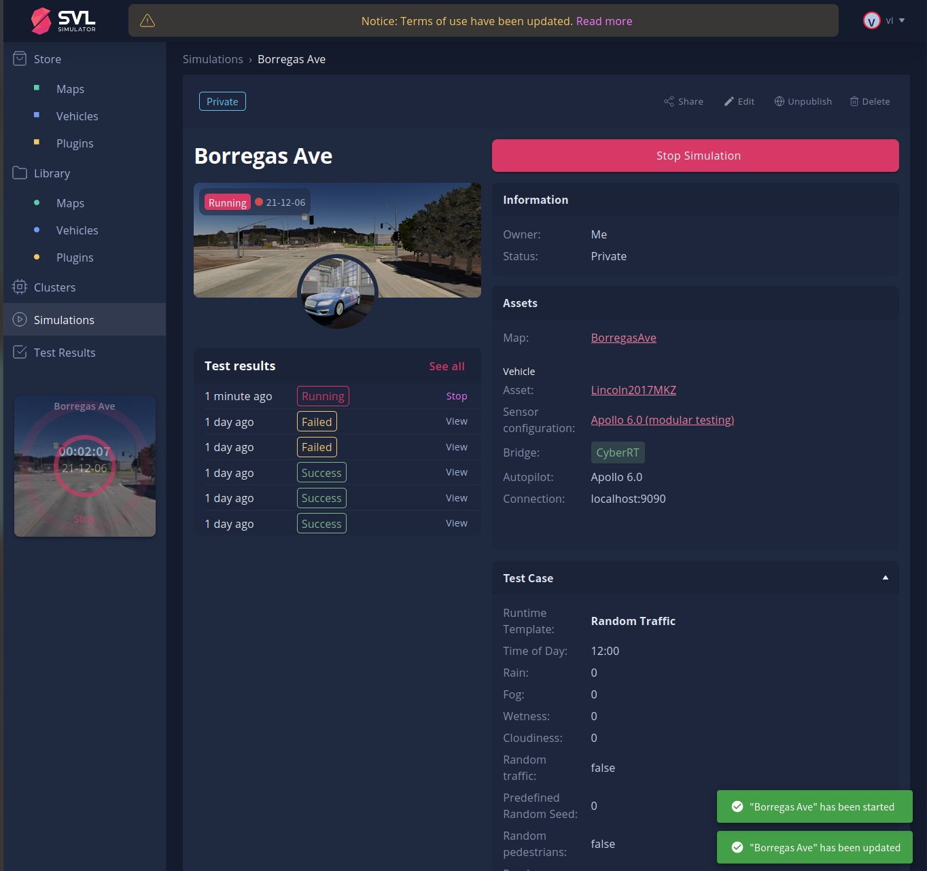View the second Success test result
The height and width of the screenshot is (871, 927).
coord(457,498)
